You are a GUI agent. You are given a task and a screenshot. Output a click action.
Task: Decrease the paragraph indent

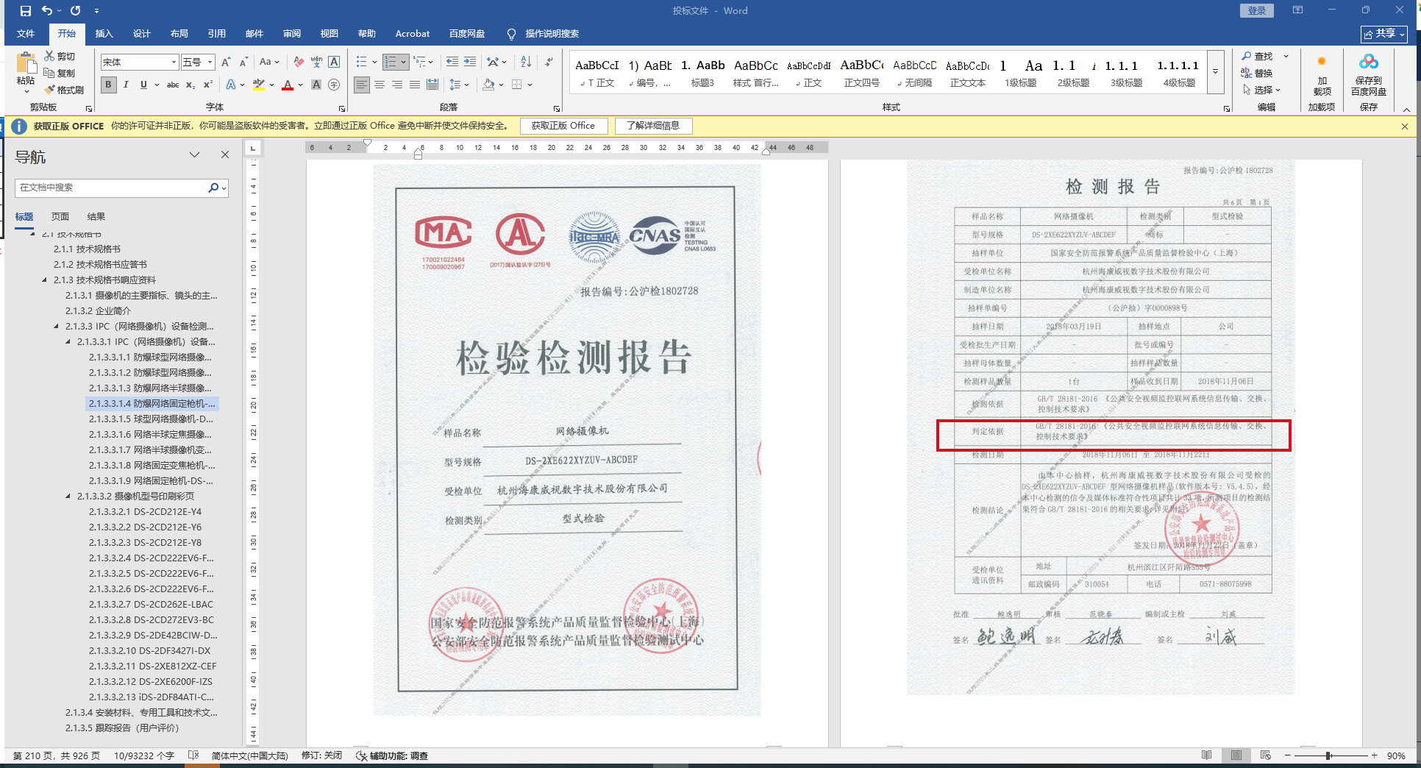point(452,62)
